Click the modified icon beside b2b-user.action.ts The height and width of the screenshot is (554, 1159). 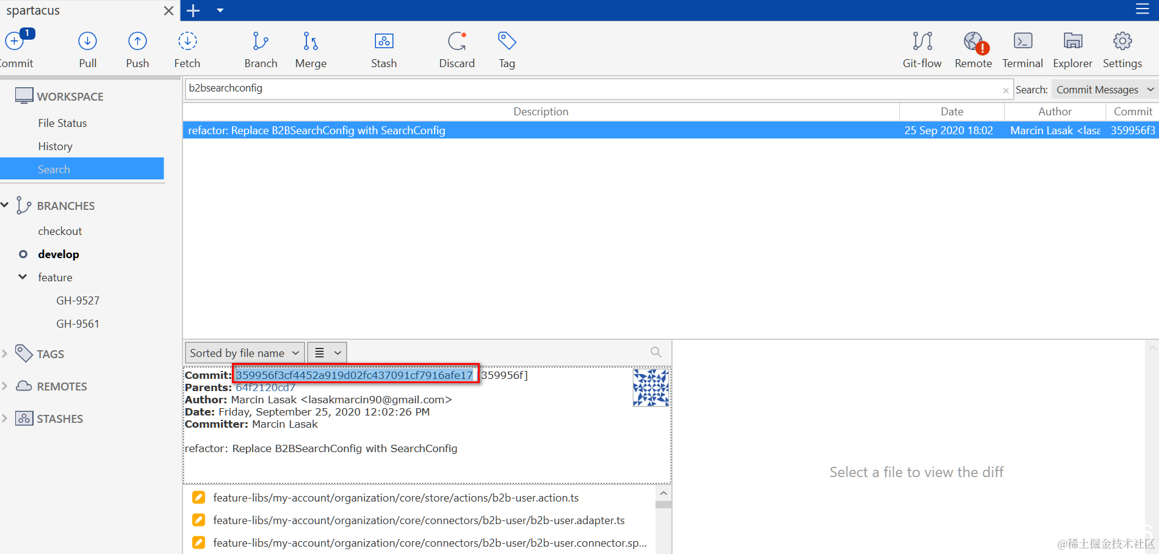[x=198, y=497]
